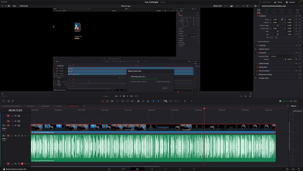Click the Quick Export button
Image resolution: width=303 pixels, height=171 pixels.
click(265, 2)
